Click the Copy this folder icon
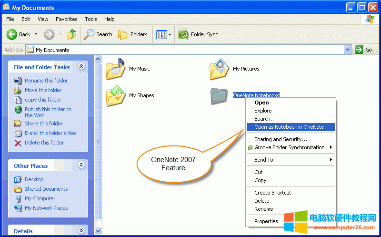This screenshot has height=237, width=381. pyautogui.click(x=18, y=100)
